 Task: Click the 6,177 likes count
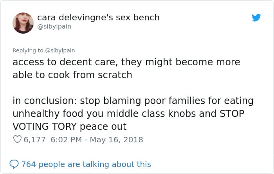[34, 140]
